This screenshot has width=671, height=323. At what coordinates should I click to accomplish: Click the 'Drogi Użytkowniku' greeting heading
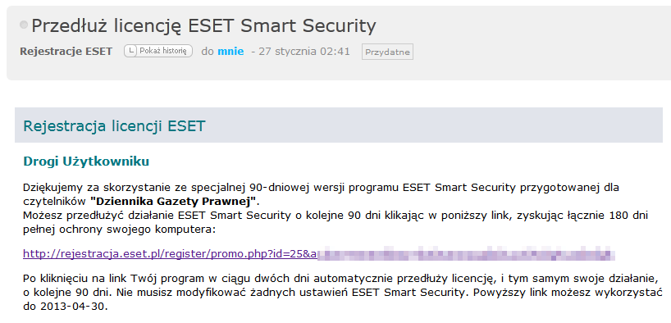coord(86,161)
